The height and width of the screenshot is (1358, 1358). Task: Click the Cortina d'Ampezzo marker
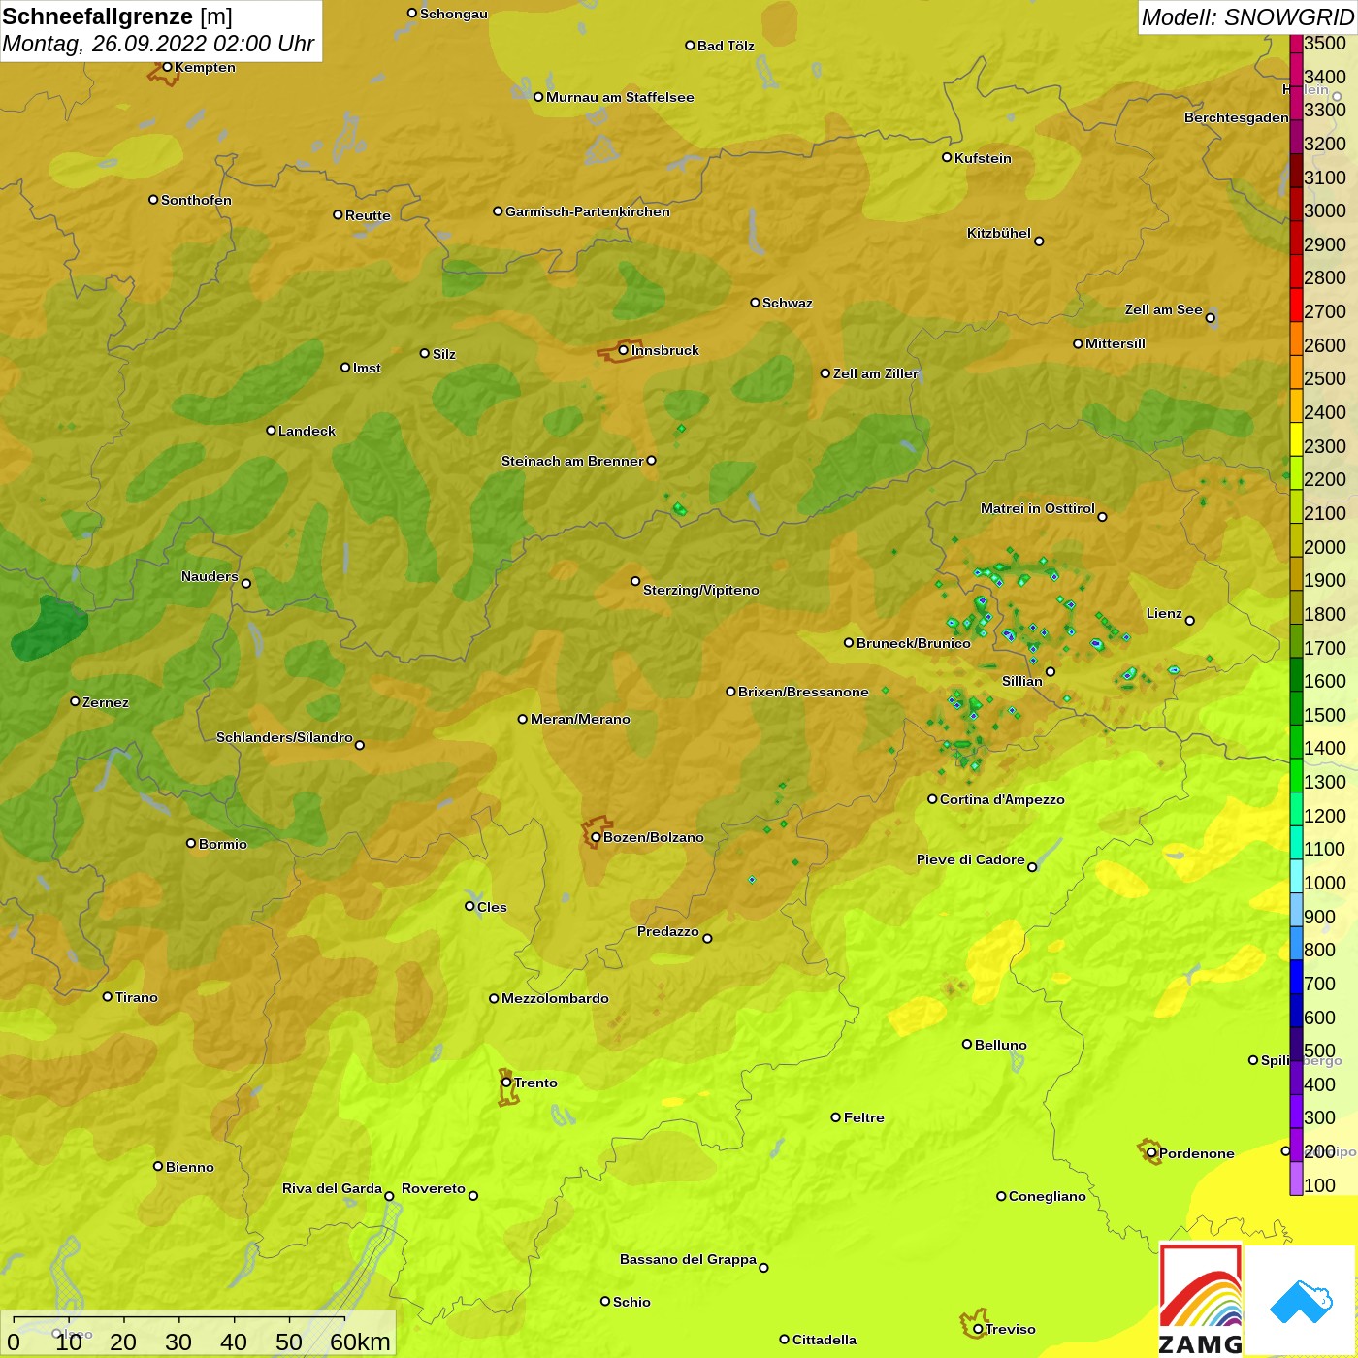[x=932, y=799]
